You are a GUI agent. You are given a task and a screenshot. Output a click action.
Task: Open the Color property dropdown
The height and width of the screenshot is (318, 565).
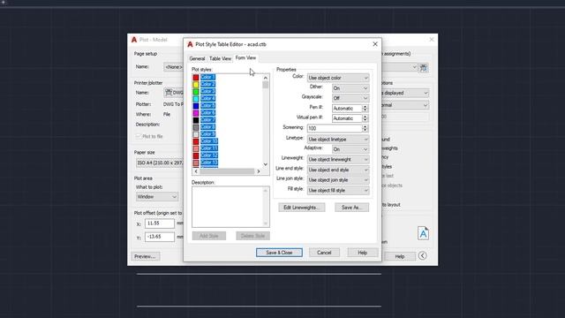pos(338,78)
